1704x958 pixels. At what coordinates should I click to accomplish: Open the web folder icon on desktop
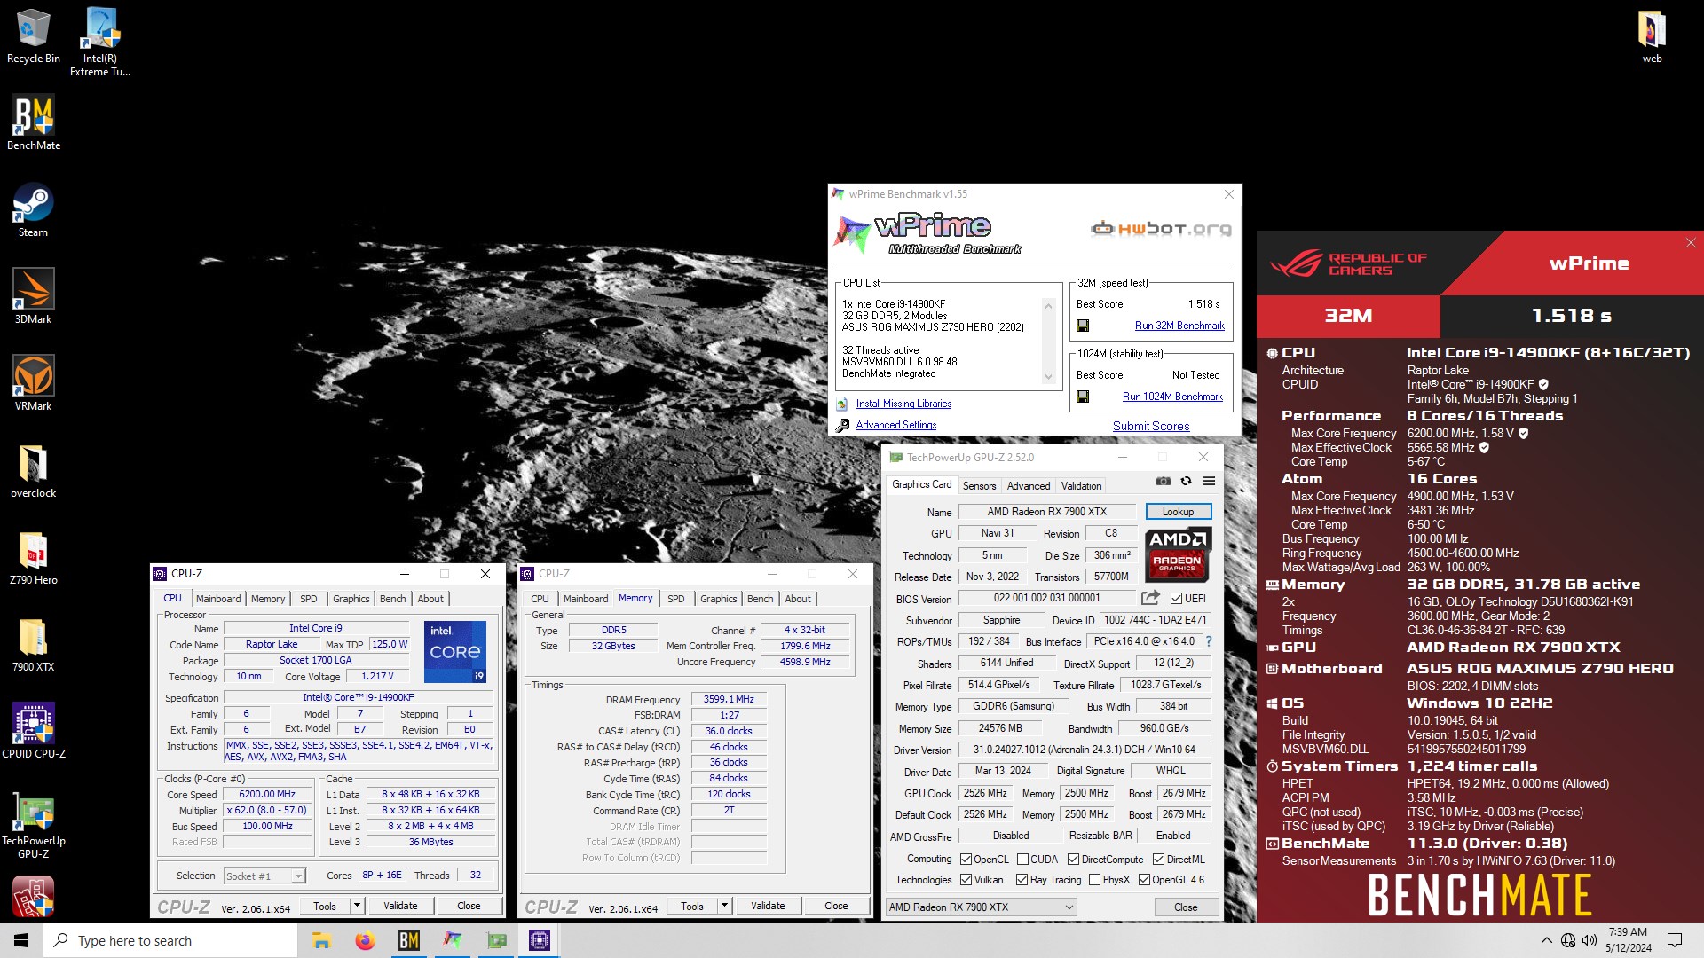pyautogui.click(x=1652, y=36)
